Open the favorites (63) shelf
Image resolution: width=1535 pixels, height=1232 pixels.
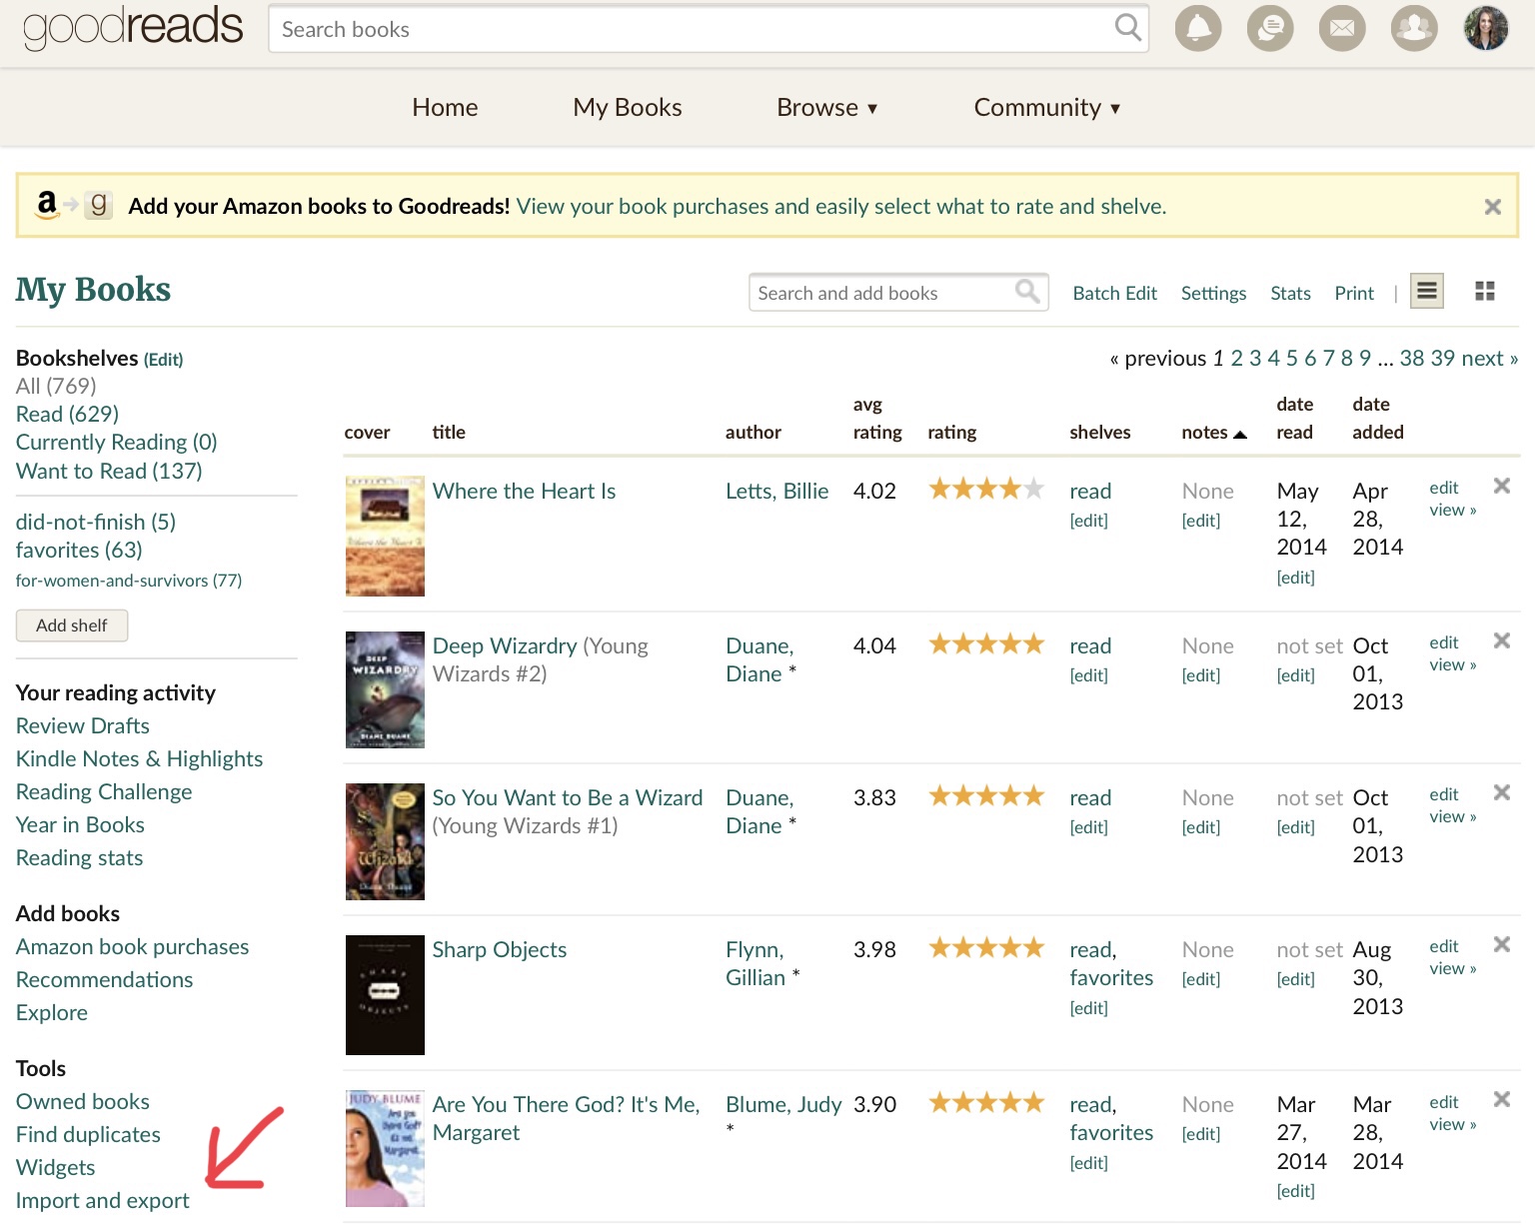pos(79,550)
